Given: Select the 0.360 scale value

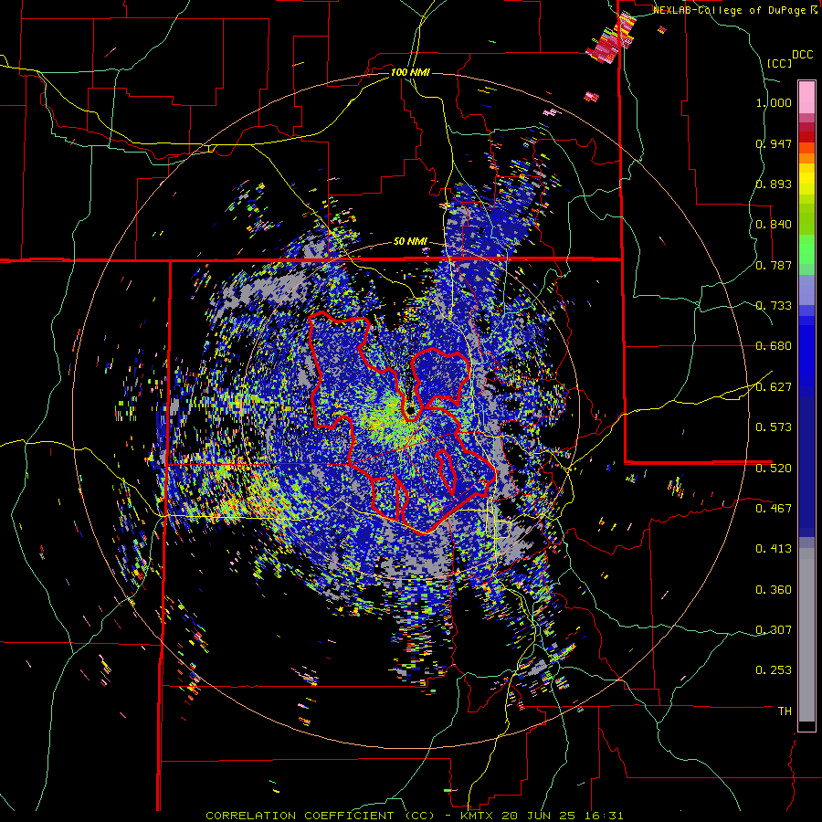Looking at the screenshot, I should [774, 590].
